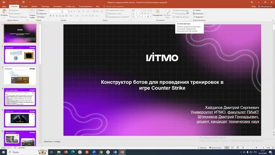Switch to the Animations (Анимация) tab
This screenshot has width=275, height=155.
pyautogui.click(x=58, y=6)
